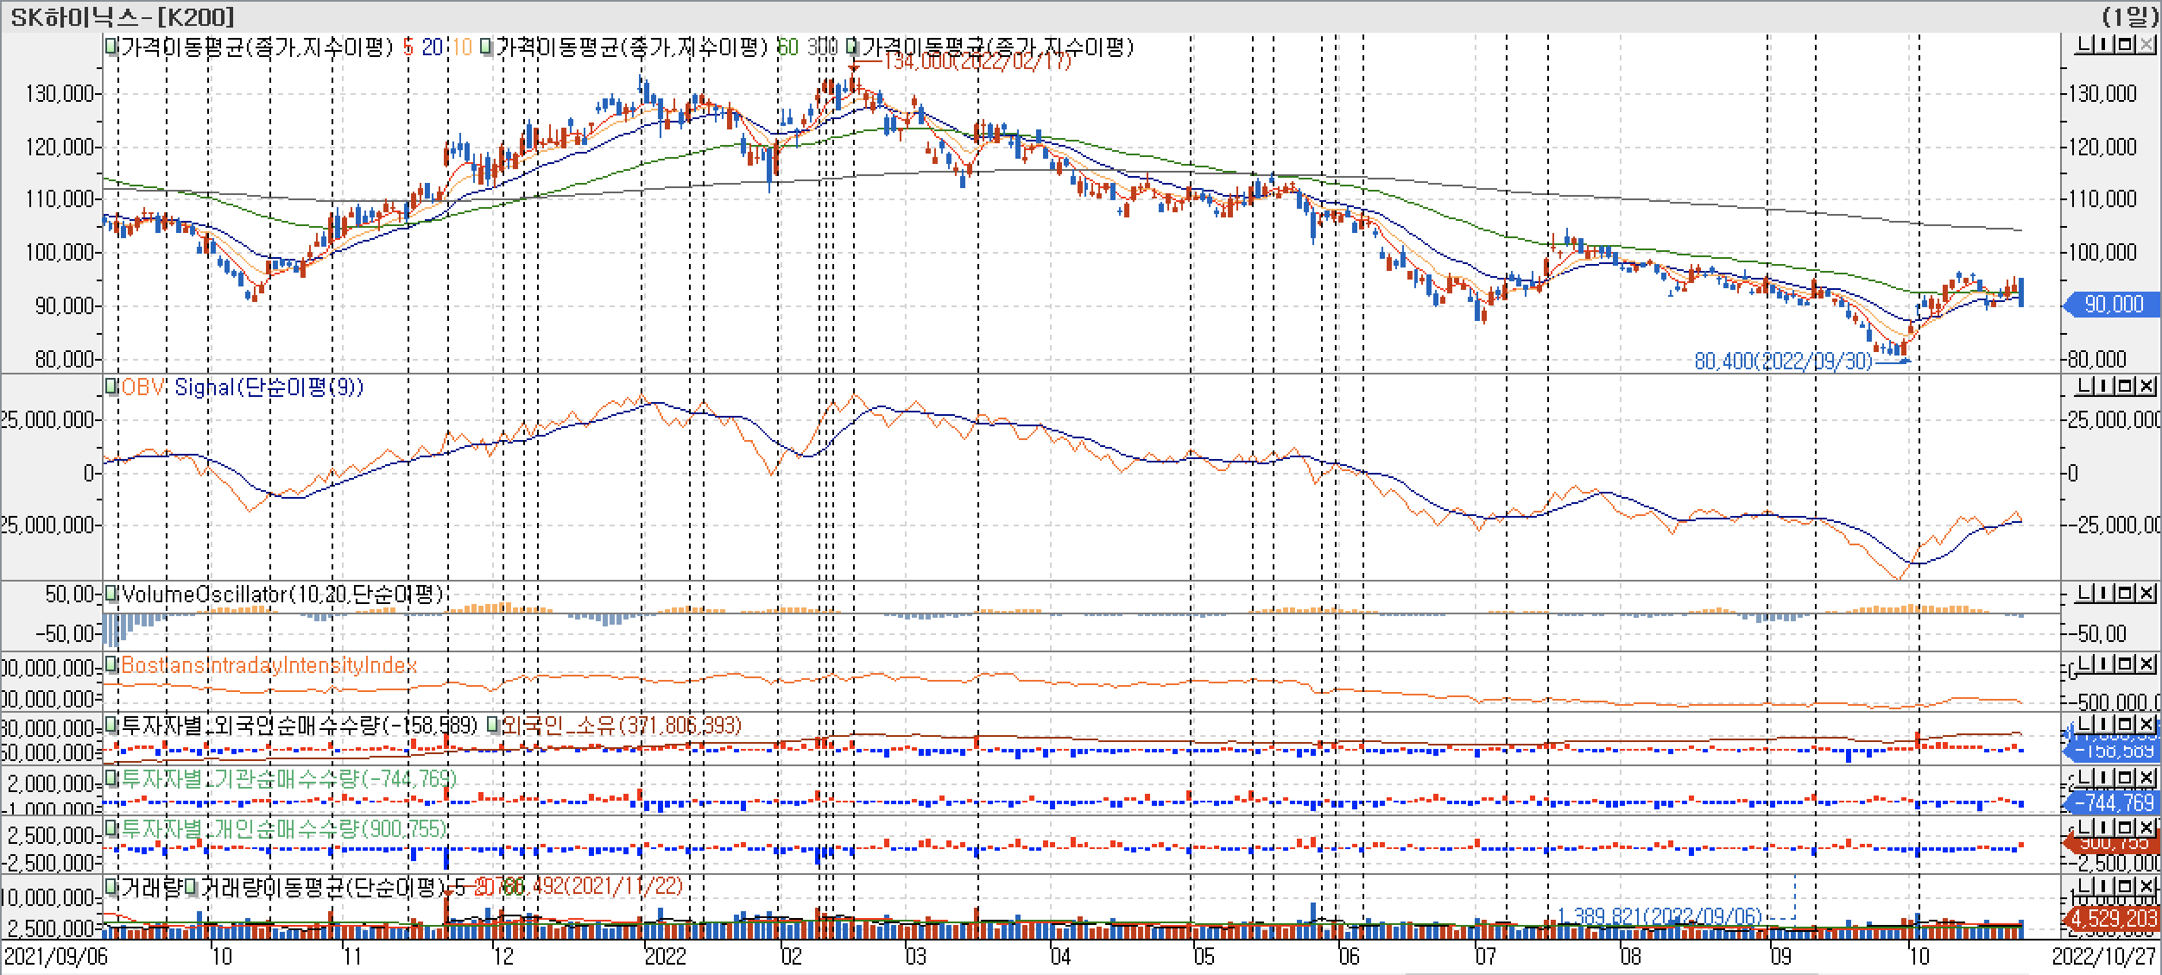Click the 2022/10/27 end date label
This screenshot has width=2162, height=975.
(2103, 956)
